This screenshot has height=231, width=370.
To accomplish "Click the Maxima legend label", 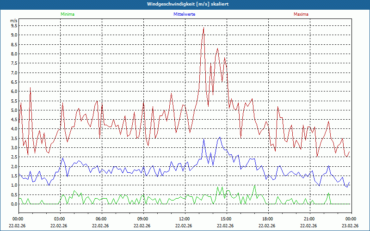I will tap(301, 14).
